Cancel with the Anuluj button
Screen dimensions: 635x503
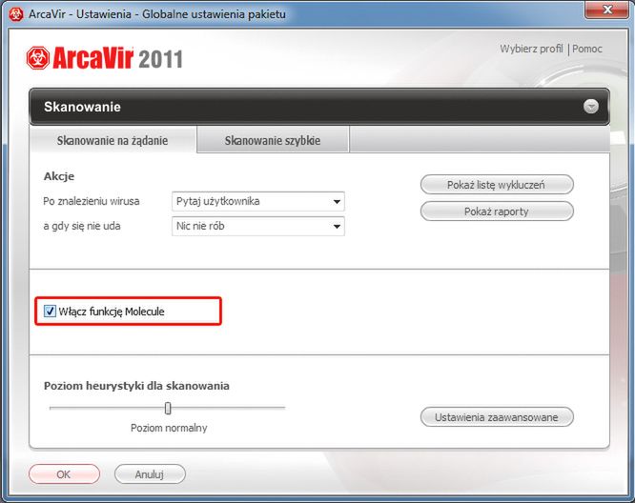[x=150, y=473]
